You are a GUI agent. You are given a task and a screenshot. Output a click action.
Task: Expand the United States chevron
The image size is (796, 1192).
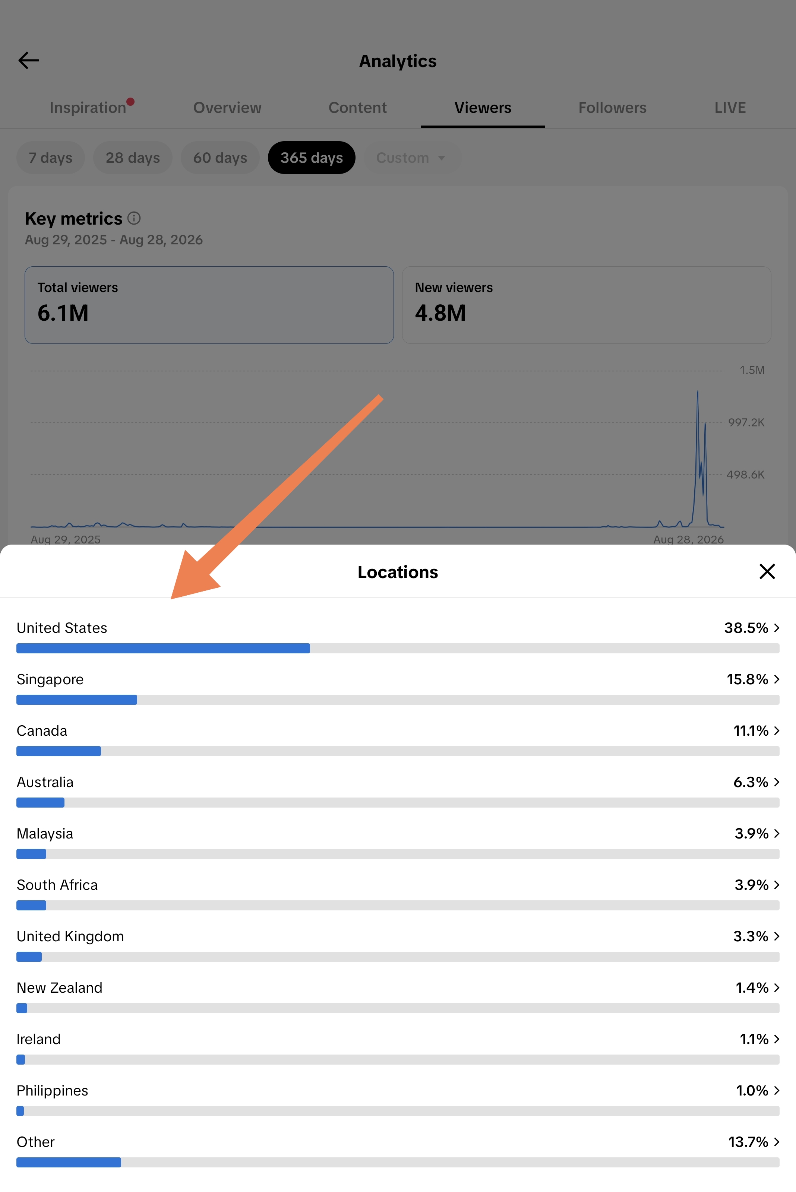coord(776,628)
